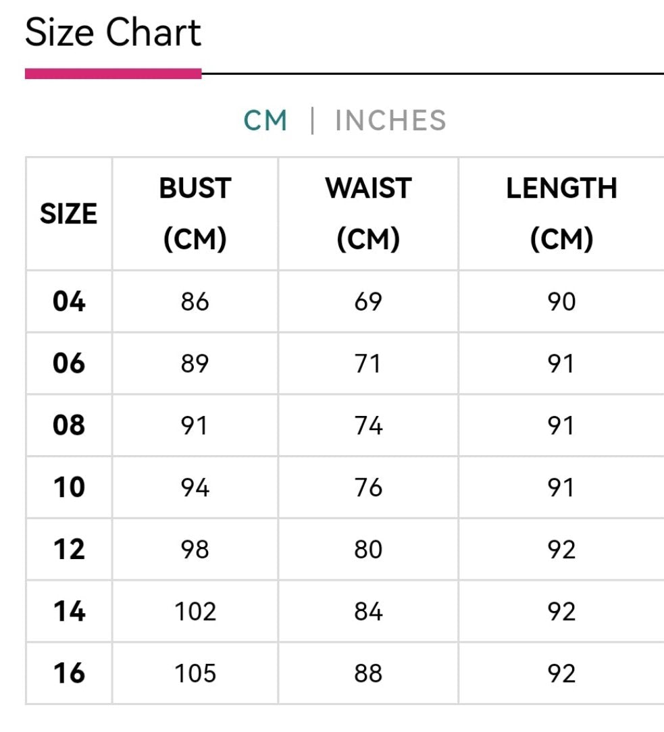
Task: Click the WAIST (CM) column header
Action: pos(368,214)
